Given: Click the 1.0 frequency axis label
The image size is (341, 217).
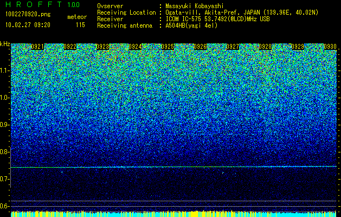Looking at the screenshot, I should (x=4, y=98).
